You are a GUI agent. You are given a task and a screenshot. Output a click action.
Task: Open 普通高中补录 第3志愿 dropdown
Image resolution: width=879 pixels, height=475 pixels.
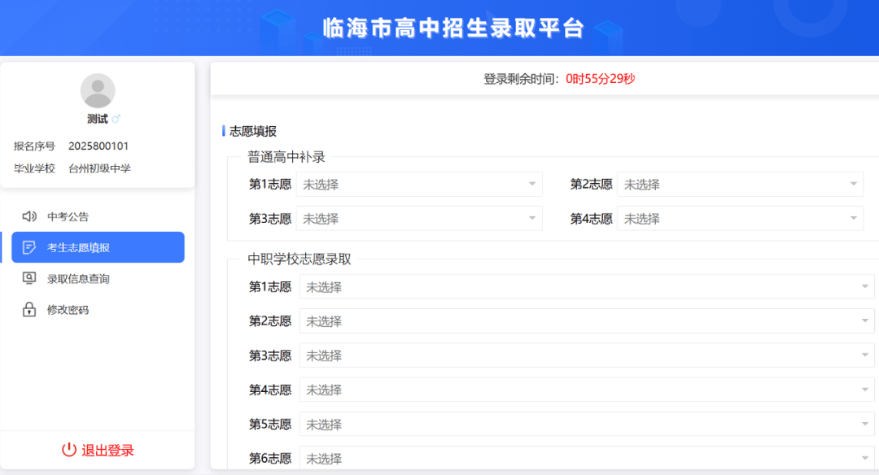419,219
